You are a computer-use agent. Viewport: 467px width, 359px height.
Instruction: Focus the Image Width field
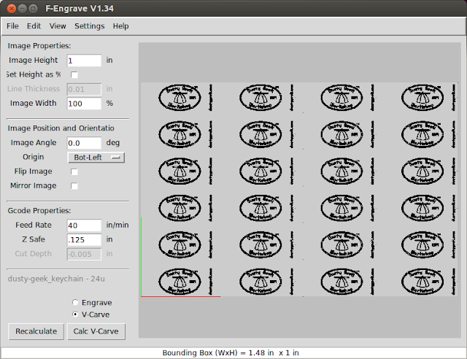pyautogui.click(x=84, y=104)
